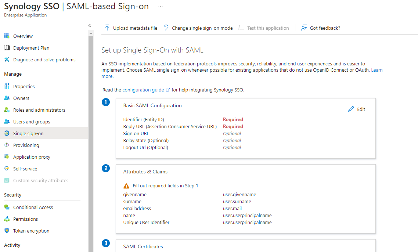Screen dimensions: 418x252
Task: Select Conditional Access under Security
Action: click(x=33, y=207)
